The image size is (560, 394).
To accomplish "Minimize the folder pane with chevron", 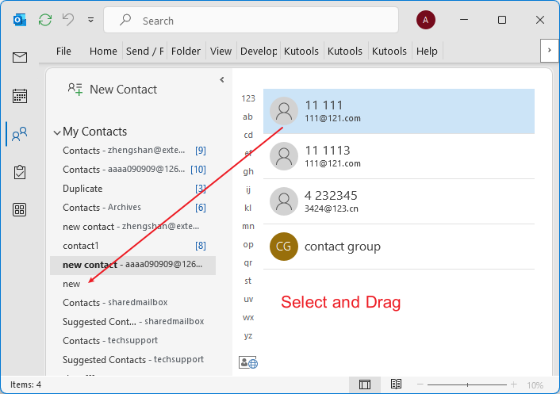I will (x=221, y=80).
